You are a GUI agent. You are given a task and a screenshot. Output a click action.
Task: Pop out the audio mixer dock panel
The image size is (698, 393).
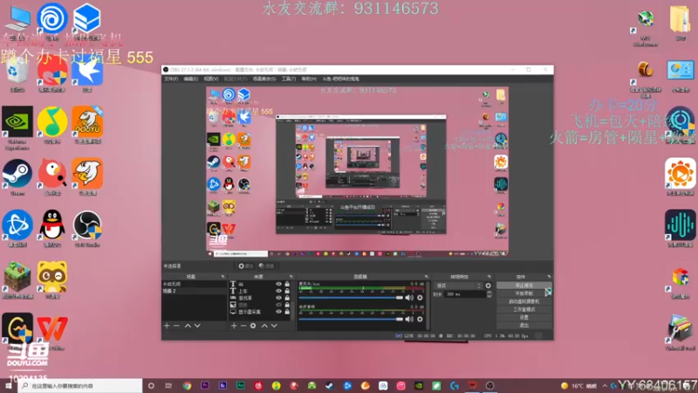click(x=427, y=277)
